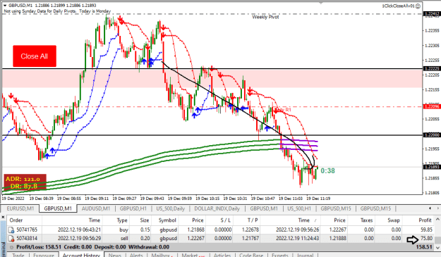The width and height of the screenshot is (441, 257).
Task: Click close time 2022.12.19 11:24:43
Action: [298, 239]
